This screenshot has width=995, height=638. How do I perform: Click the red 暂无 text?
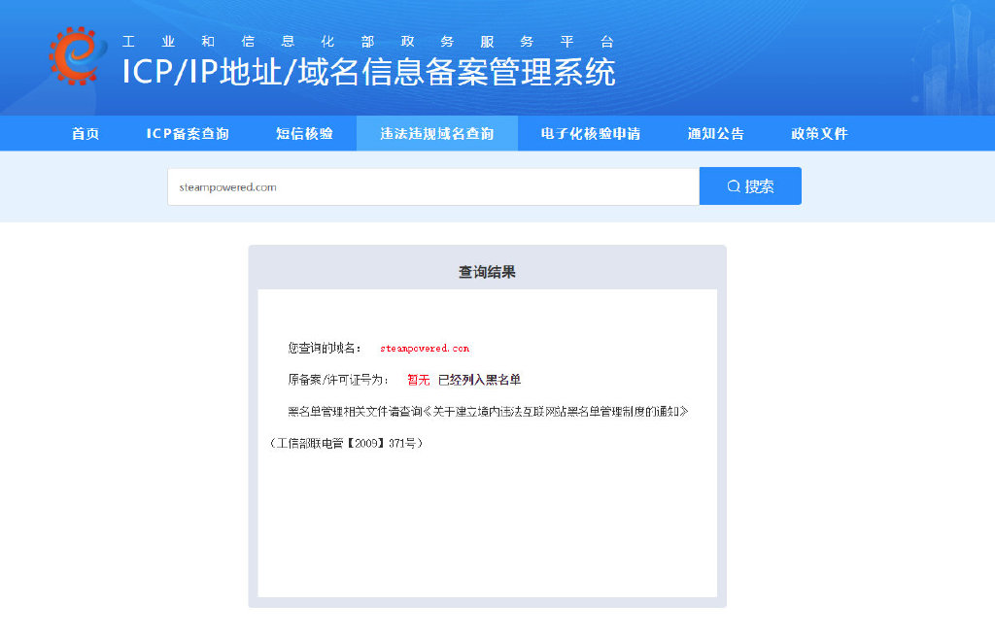pyautogui.click(x=418, y=380)
